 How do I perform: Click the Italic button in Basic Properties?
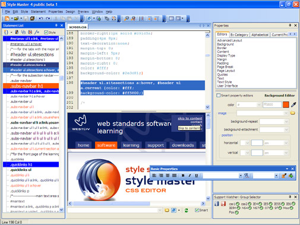click(x=190, y=175)
